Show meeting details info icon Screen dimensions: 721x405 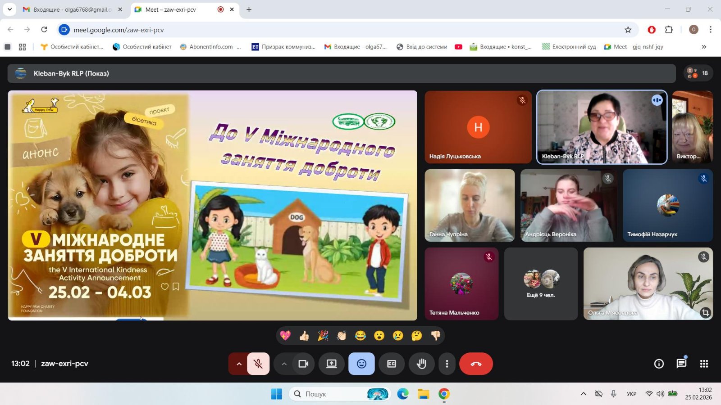point(659,364)
